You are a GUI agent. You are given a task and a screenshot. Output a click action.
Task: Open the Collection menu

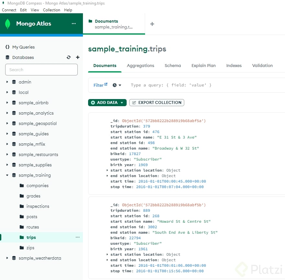tap(51, 10)
